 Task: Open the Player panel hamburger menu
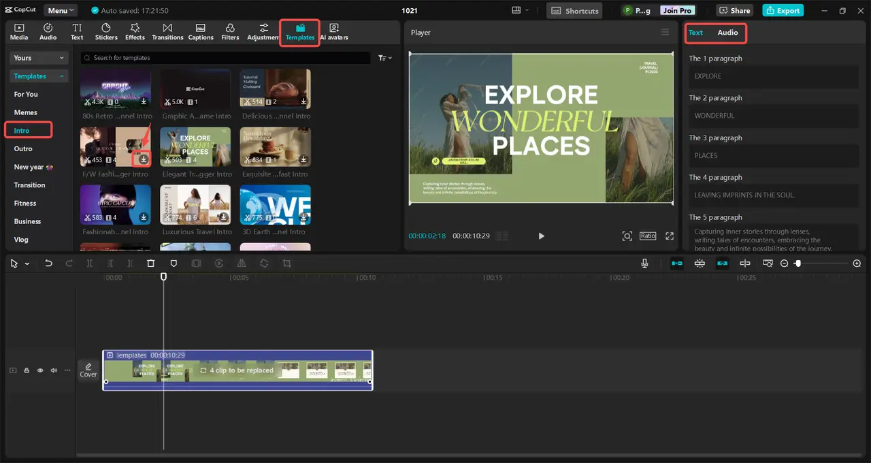(x=665, y=32)
